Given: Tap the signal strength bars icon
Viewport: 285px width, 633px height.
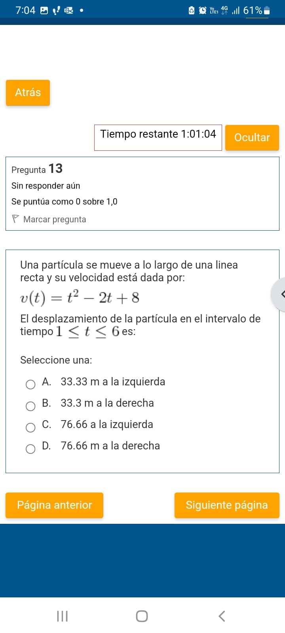Looking at the screenshot, I should [x=236, y=11].
